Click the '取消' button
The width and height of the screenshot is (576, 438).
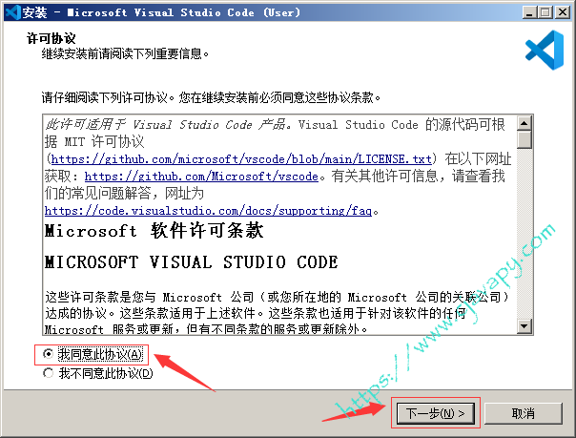(x=524, y=413)
